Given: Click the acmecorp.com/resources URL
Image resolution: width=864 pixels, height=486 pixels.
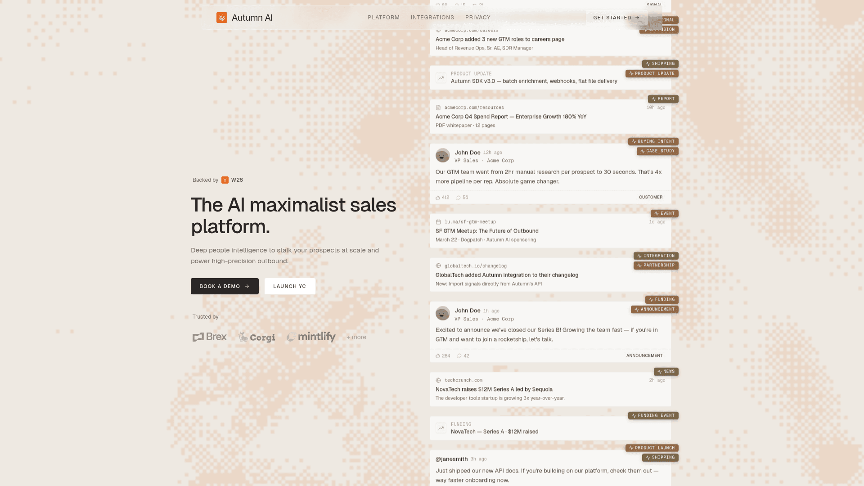Looking at the screenshot, I should pos(474,108).
